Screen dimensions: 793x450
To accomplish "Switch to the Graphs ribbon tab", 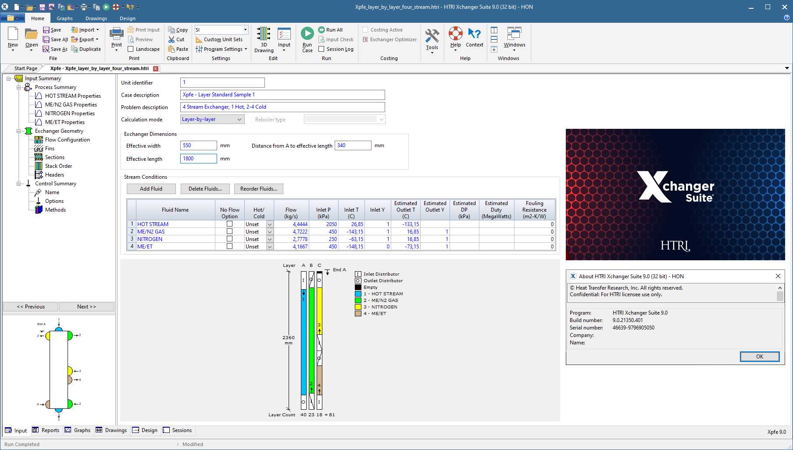I will 64,18.
